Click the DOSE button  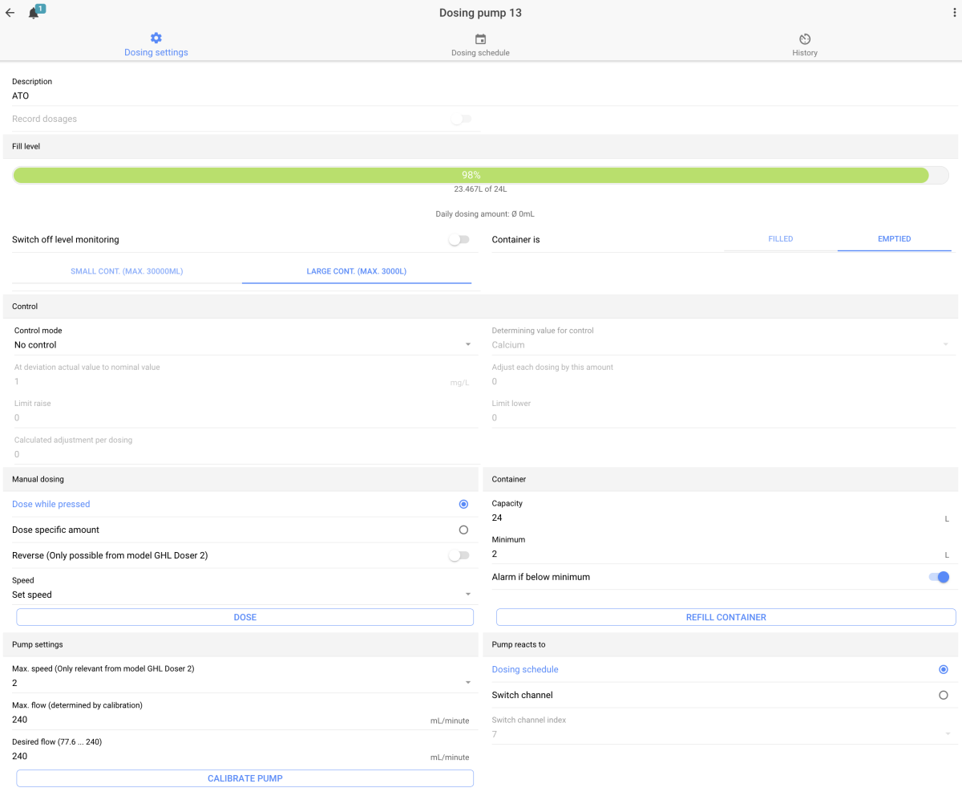click(245, 617)
